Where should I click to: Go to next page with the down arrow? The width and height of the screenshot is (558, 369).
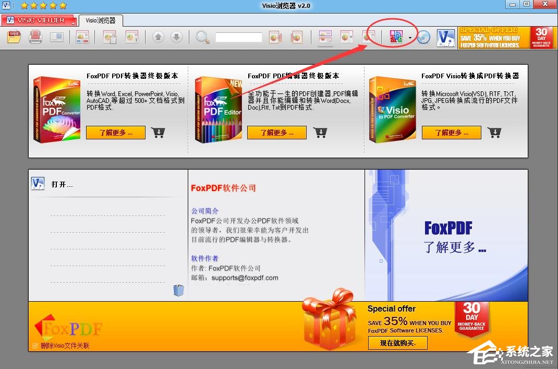pyautogui.click(x=177, y=37)
